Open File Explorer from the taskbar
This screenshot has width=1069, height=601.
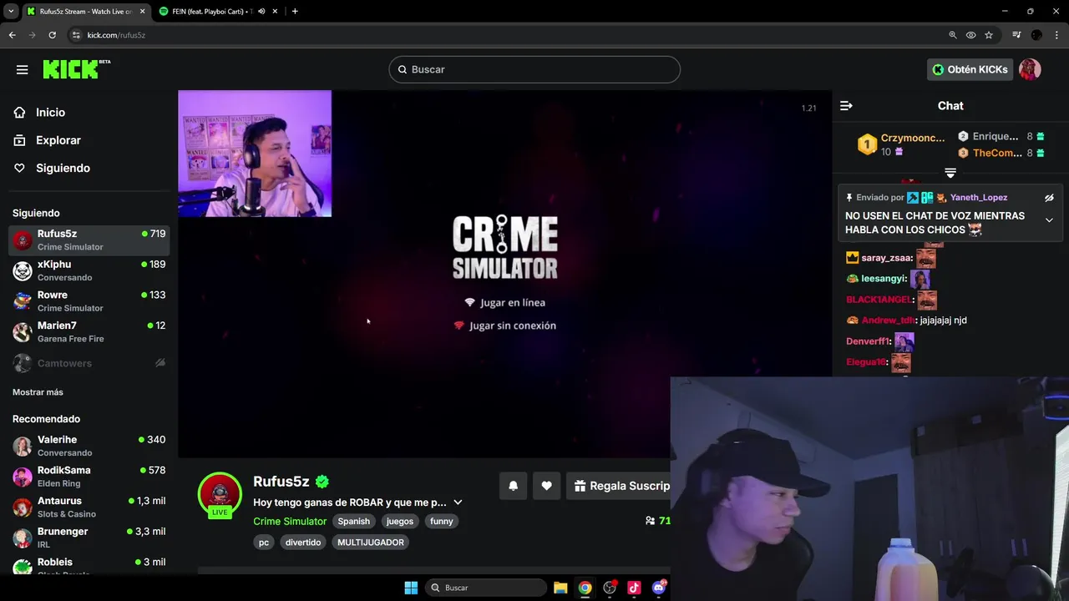[x=560, y=588]
